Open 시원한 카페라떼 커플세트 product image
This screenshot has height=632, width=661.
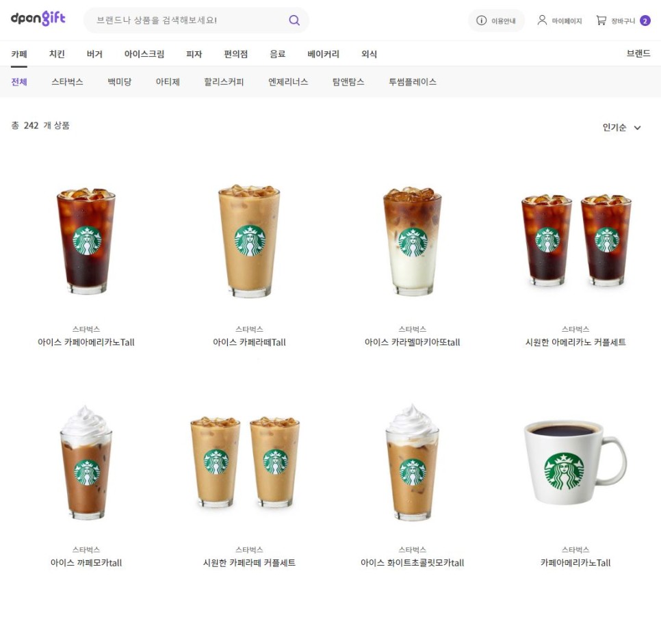pyautogui.click(x=246, y=462)
